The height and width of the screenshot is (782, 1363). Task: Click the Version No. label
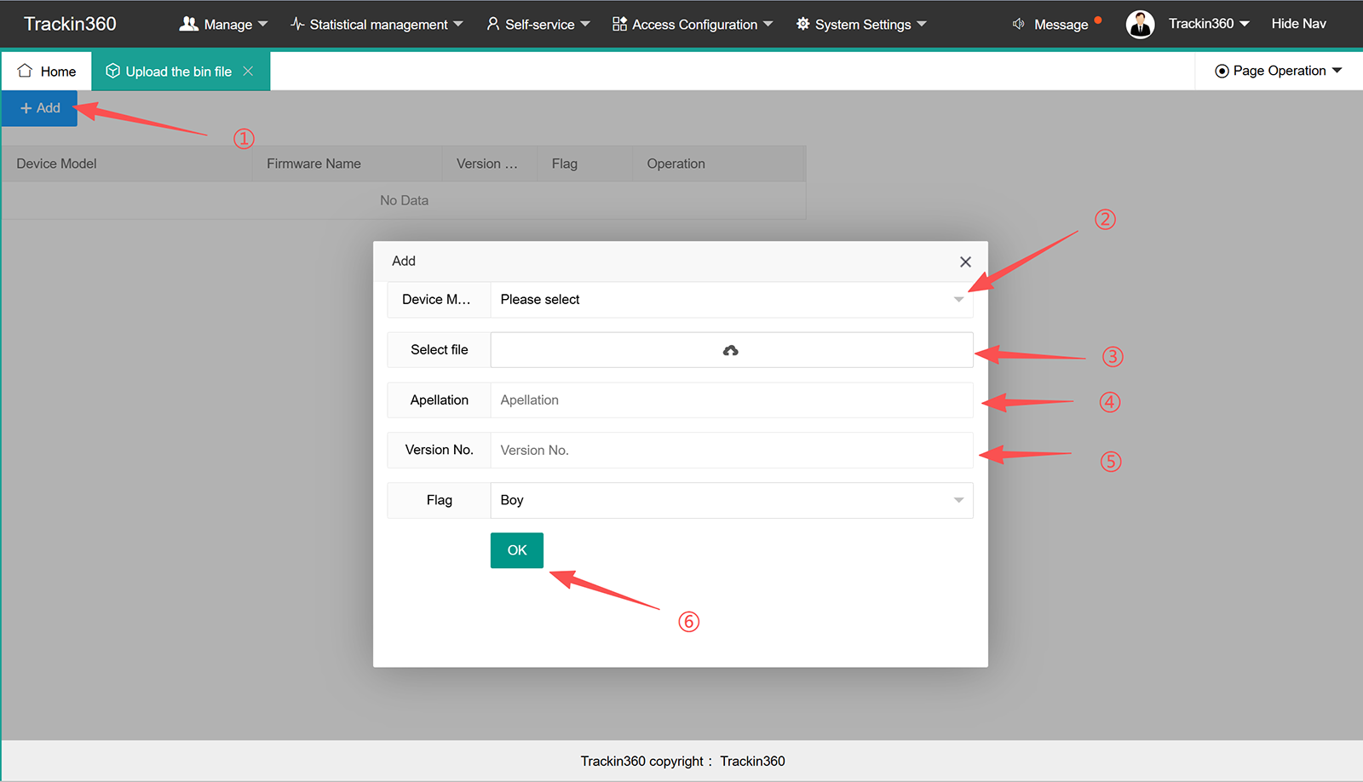tap(439, 450)
